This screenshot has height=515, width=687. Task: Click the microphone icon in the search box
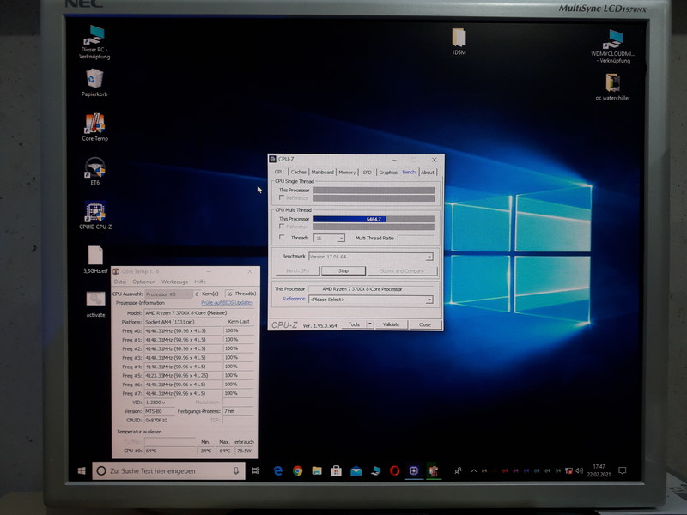(235, 470)
